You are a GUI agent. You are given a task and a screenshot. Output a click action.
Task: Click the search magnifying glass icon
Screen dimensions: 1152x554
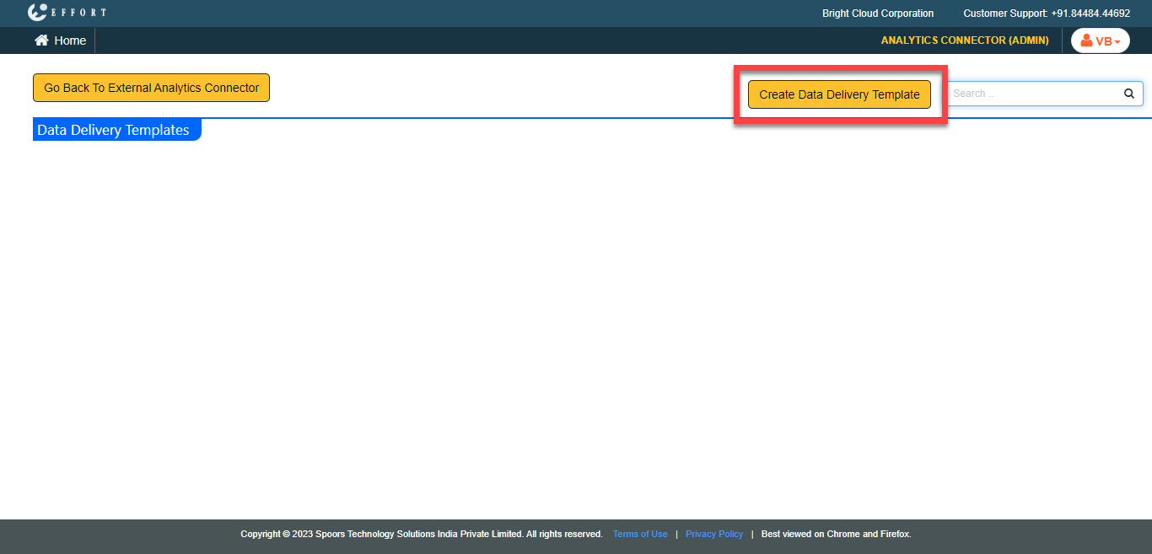click(x=1129, y=94)
